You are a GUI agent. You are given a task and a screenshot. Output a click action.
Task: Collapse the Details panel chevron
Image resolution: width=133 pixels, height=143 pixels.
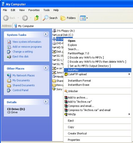(46, 102)
